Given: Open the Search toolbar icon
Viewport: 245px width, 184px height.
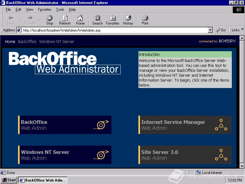Looking at the screenshot, I should [97, 18].
